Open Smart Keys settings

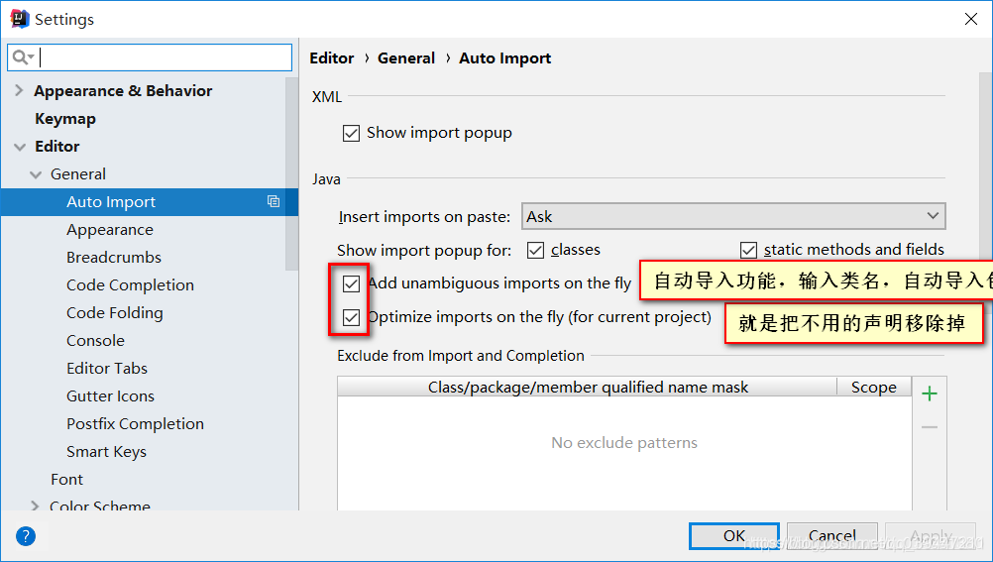pyautogui.click(x=106, y=452)
